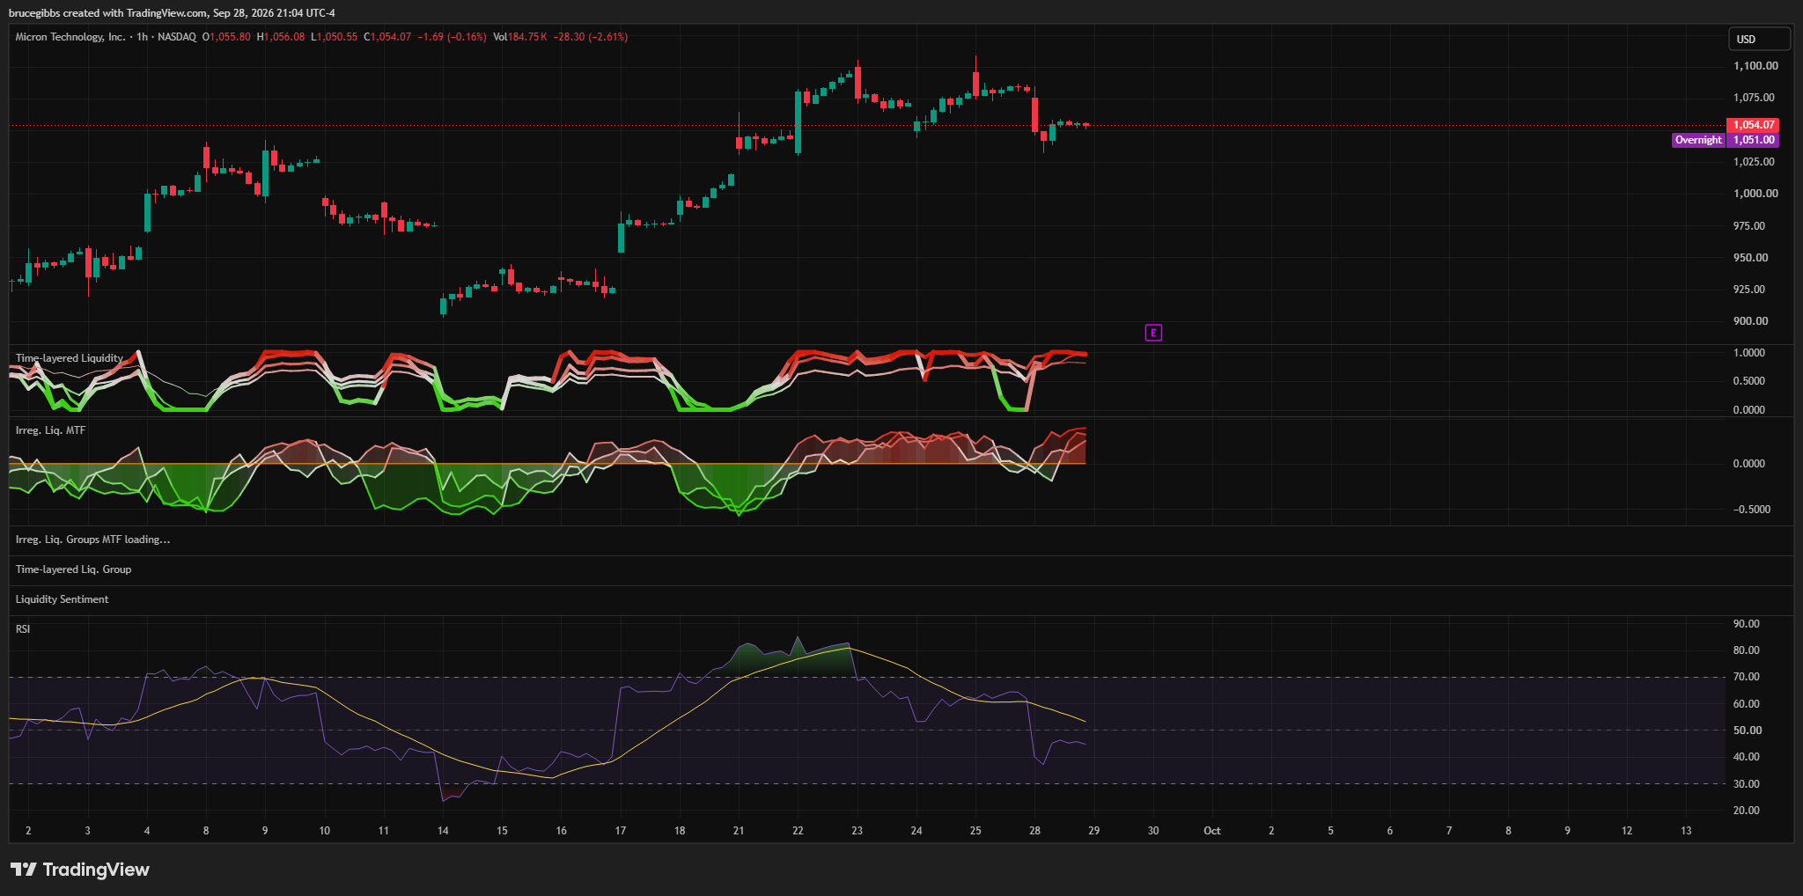Select the 'Time-layered Liquidity' indicator label

coord(69,358)
